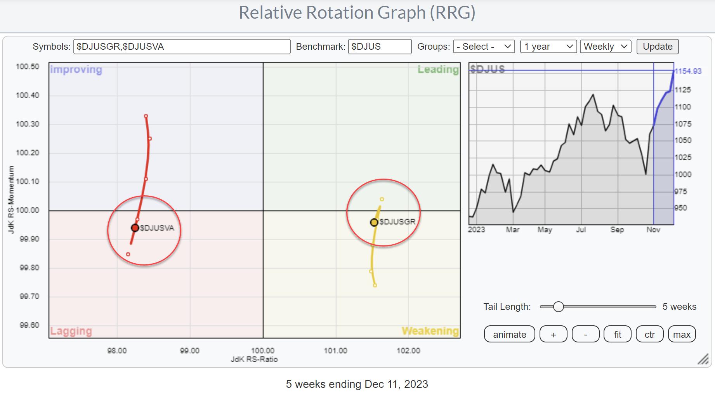Open the Weekly interval dropdown
The width and height of the screenshot is (715, 396).
tap(605, 47)
